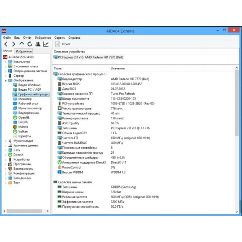Expand the DirectX tree node

pyautogui.click(x=6, y=155)
